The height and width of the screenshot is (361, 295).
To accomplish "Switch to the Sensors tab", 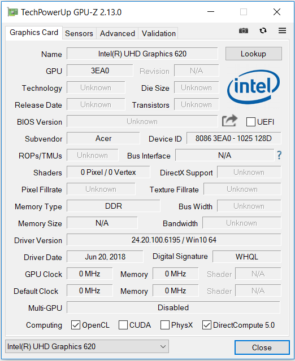I will point(79,34).
